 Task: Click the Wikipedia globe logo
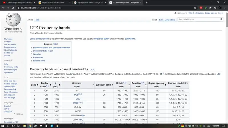13,19
